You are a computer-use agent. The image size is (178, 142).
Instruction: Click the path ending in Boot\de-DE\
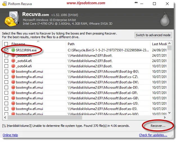tap(103, 87)
